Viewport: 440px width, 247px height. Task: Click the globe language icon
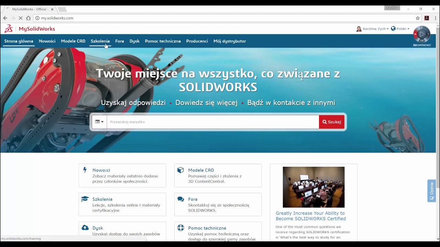point(393,29)
